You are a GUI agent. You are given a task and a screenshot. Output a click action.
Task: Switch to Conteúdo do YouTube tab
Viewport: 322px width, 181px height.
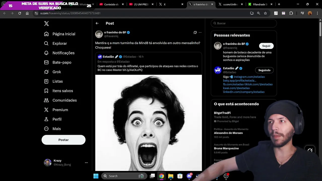tap(111, 4)
